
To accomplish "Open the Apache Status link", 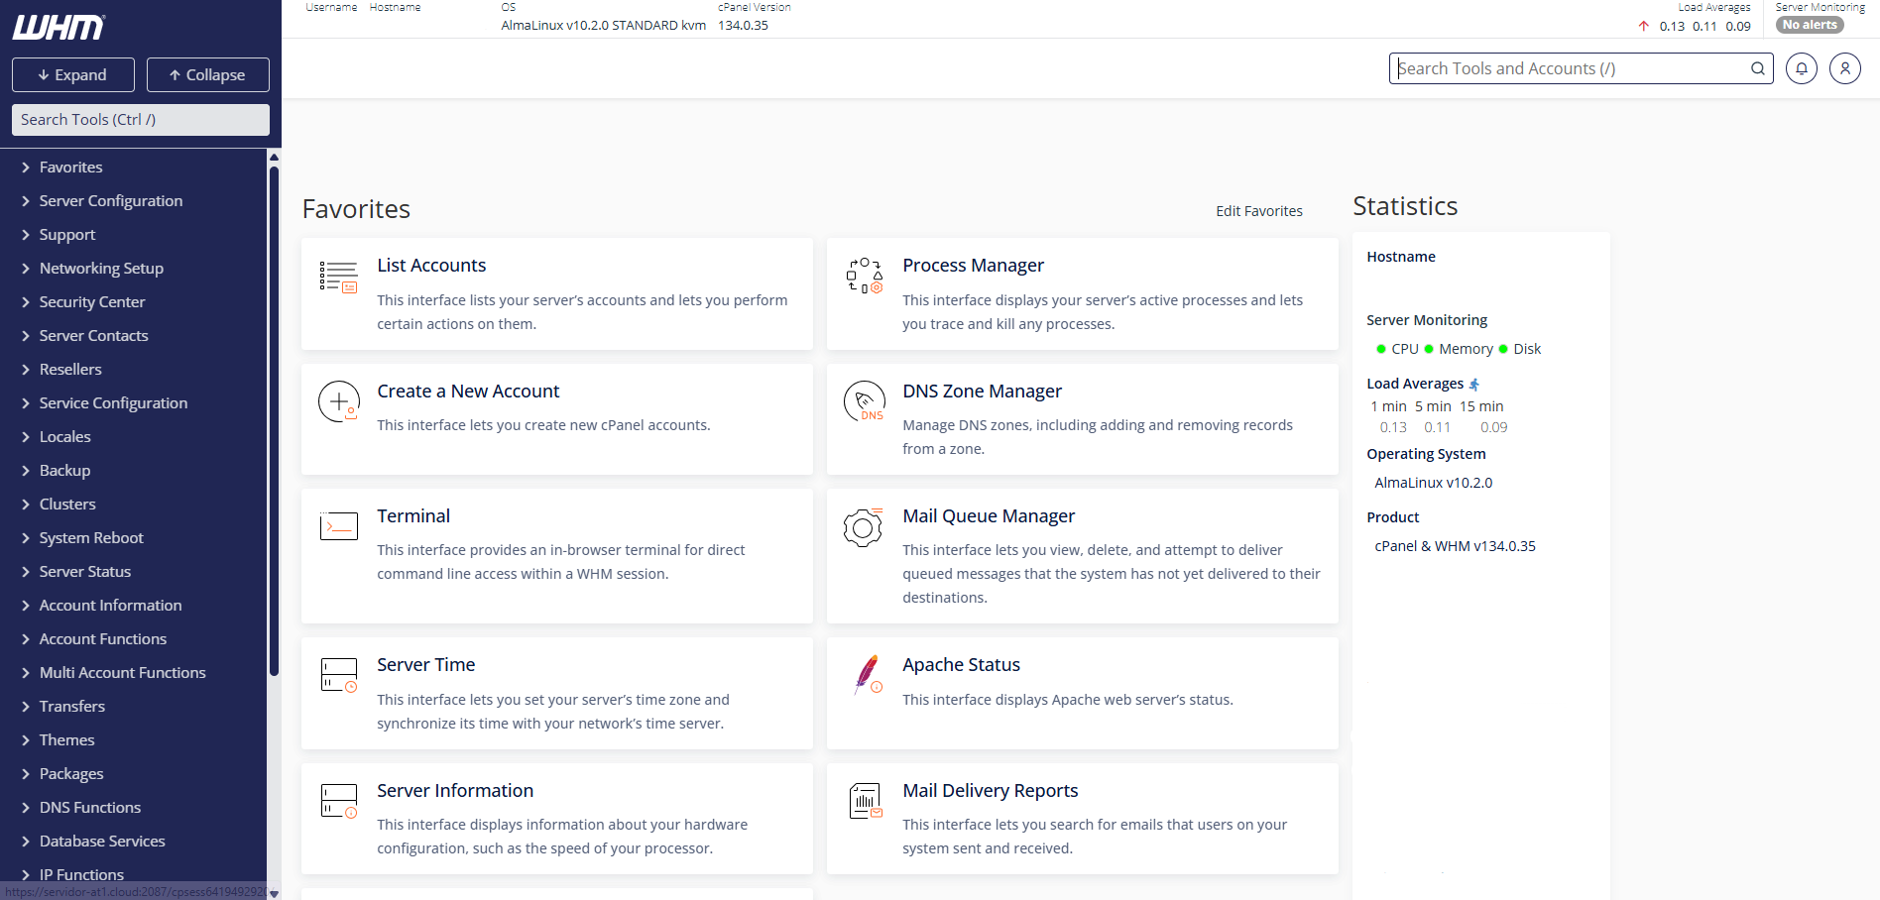I will tap(961, 665).
